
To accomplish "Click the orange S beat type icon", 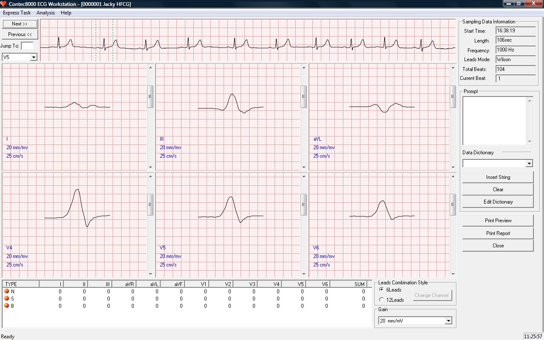I will click(6, 298).
